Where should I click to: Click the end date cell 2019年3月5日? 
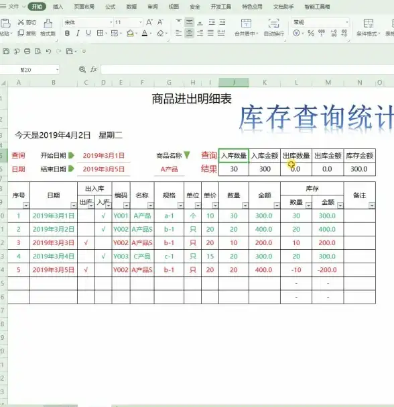[104, 169]
